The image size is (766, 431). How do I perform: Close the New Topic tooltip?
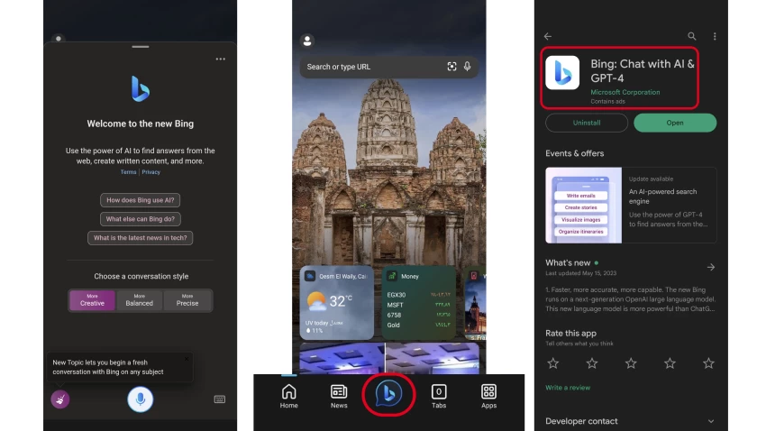click(187, 359)
